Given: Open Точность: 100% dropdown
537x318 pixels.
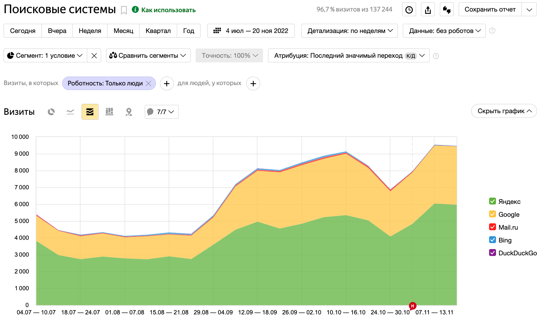Looking at the screenshot, I should point(229,56).
